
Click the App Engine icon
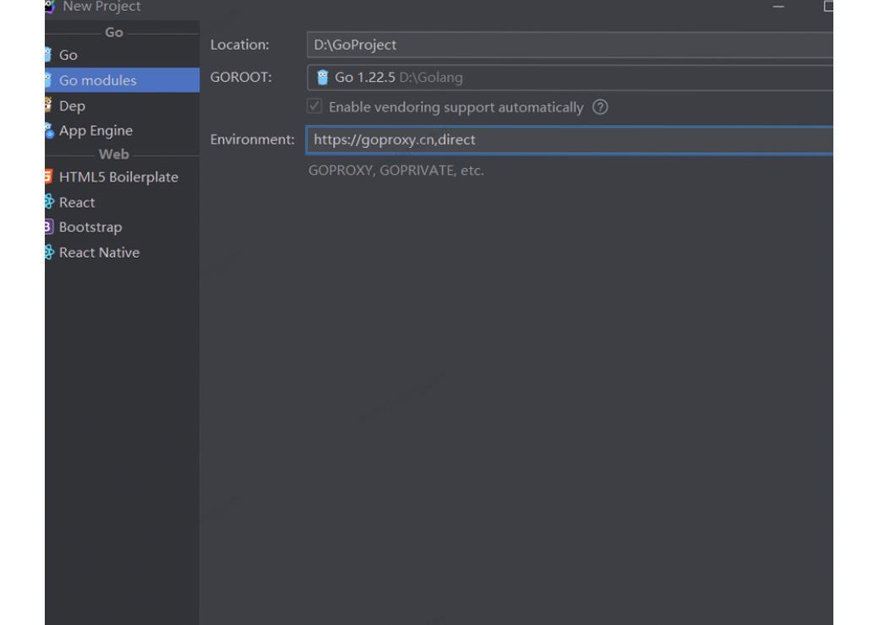49,130
